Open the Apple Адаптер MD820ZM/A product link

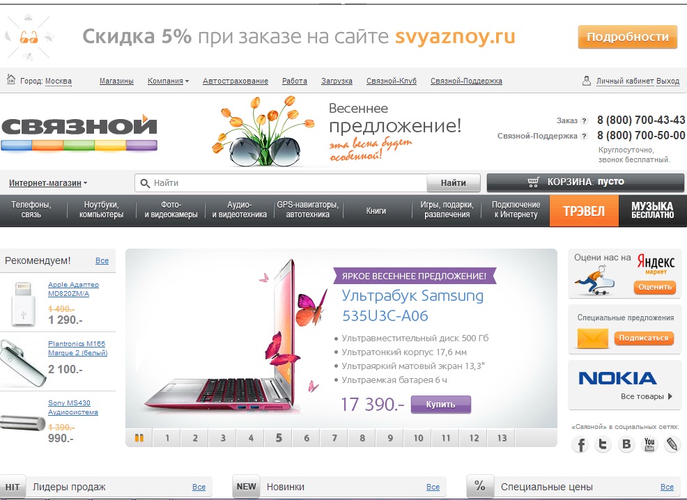coord(73,289)
